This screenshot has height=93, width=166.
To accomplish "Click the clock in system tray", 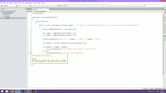I will tap(162, 91).
